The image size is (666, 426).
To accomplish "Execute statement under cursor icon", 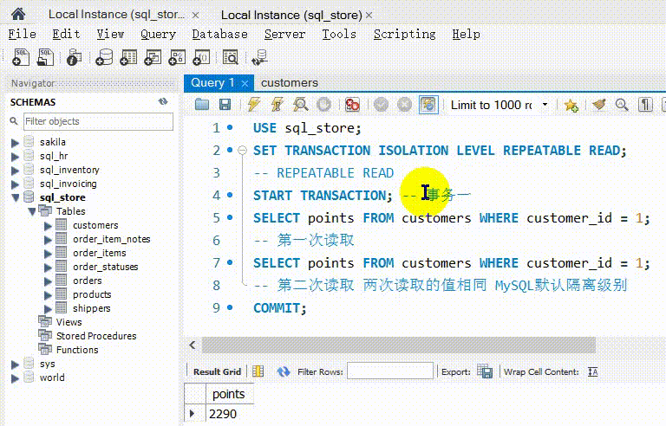I will (x=277, y=105).
